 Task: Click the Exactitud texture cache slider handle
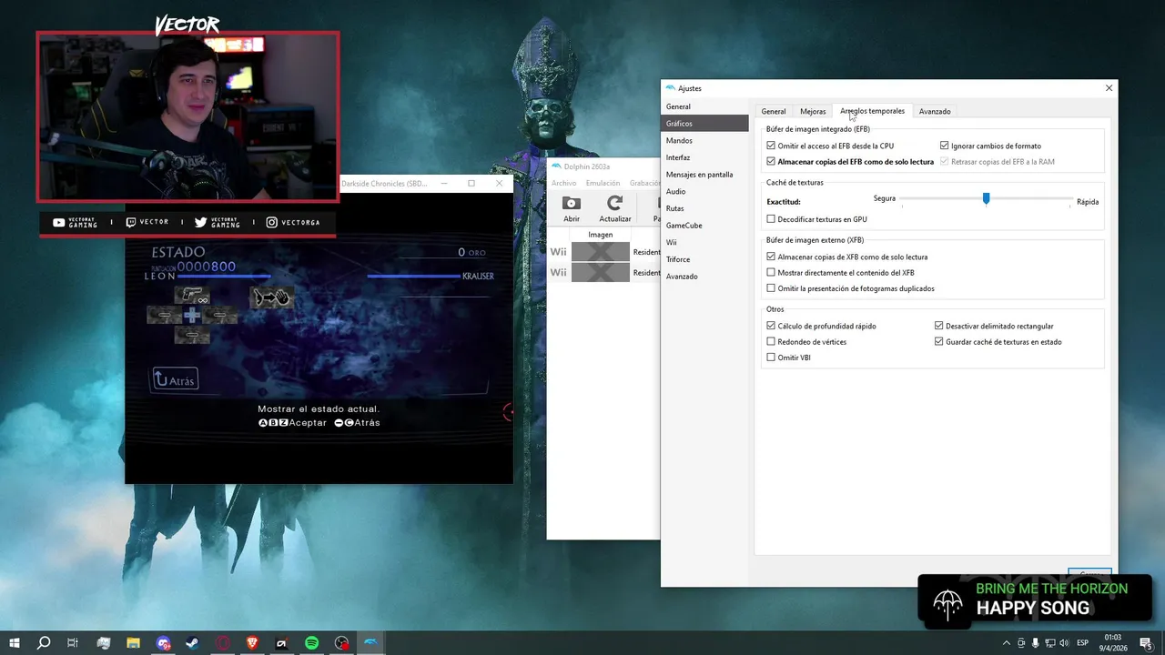pos(986,198)
